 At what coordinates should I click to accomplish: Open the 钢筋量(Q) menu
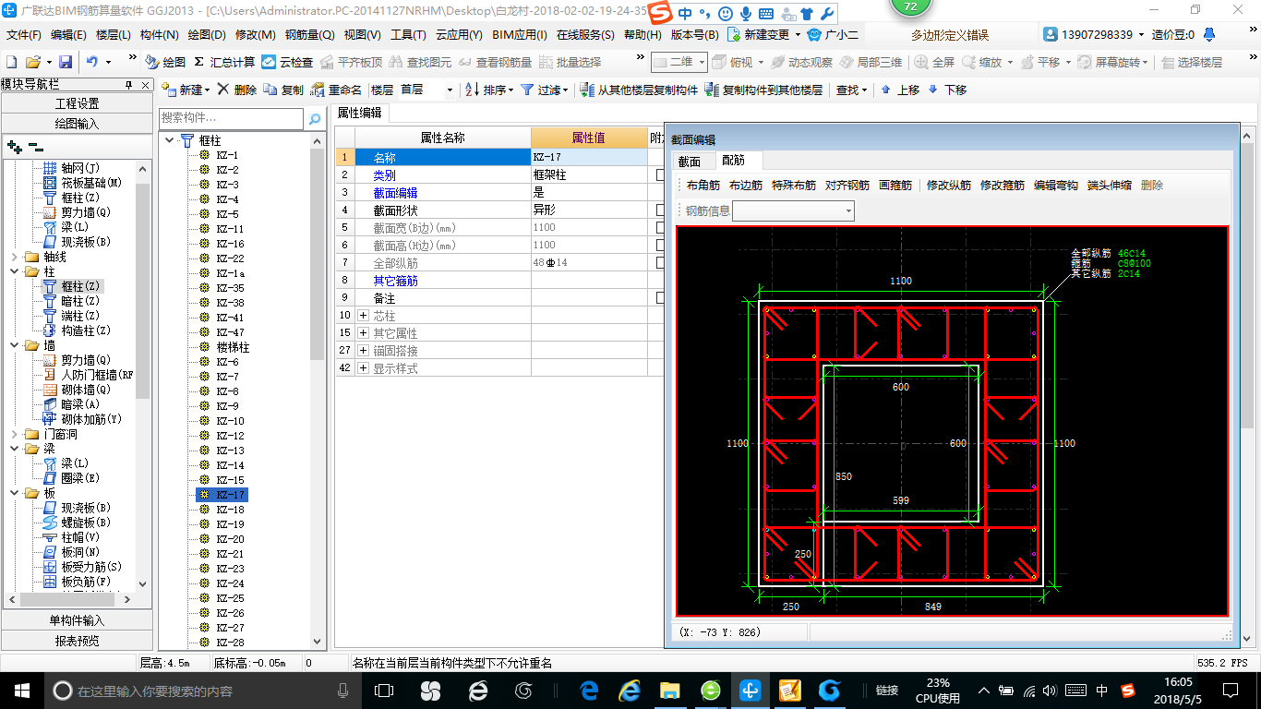click(x=309, y=35)
